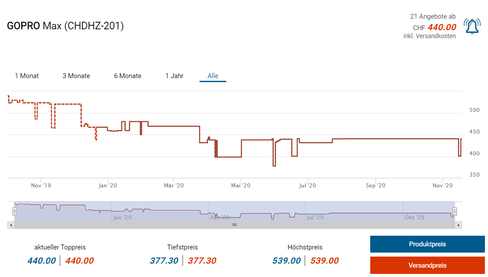The image size is (488, 277).
Task: Show the 6 Monate price history
Action: tap(128, 76)
